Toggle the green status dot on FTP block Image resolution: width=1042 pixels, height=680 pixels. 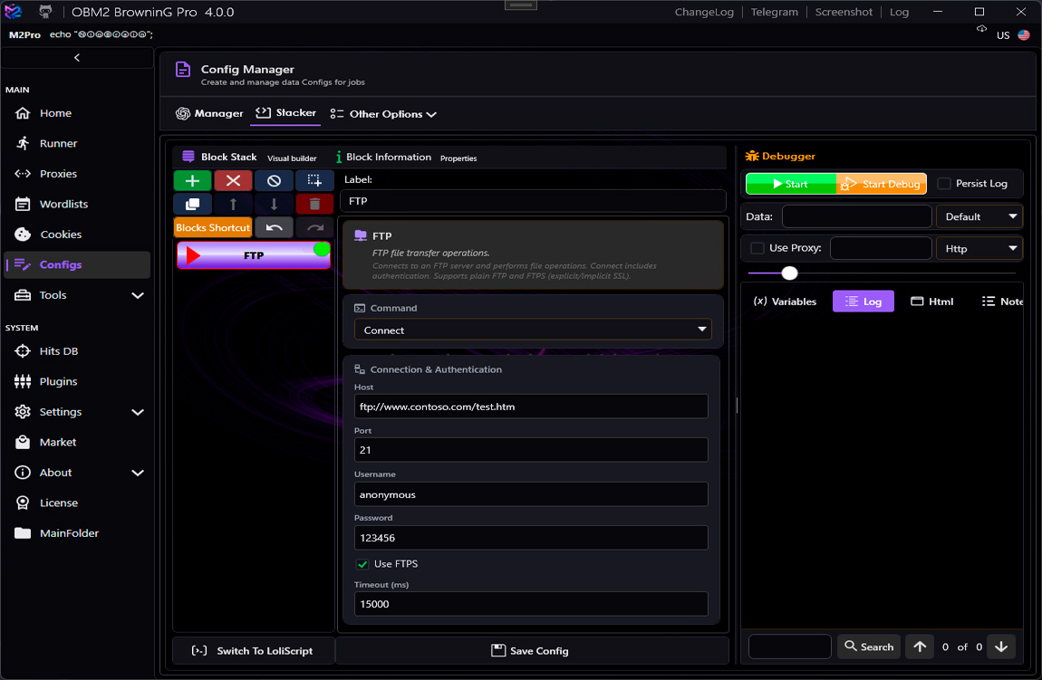point(322,250)
